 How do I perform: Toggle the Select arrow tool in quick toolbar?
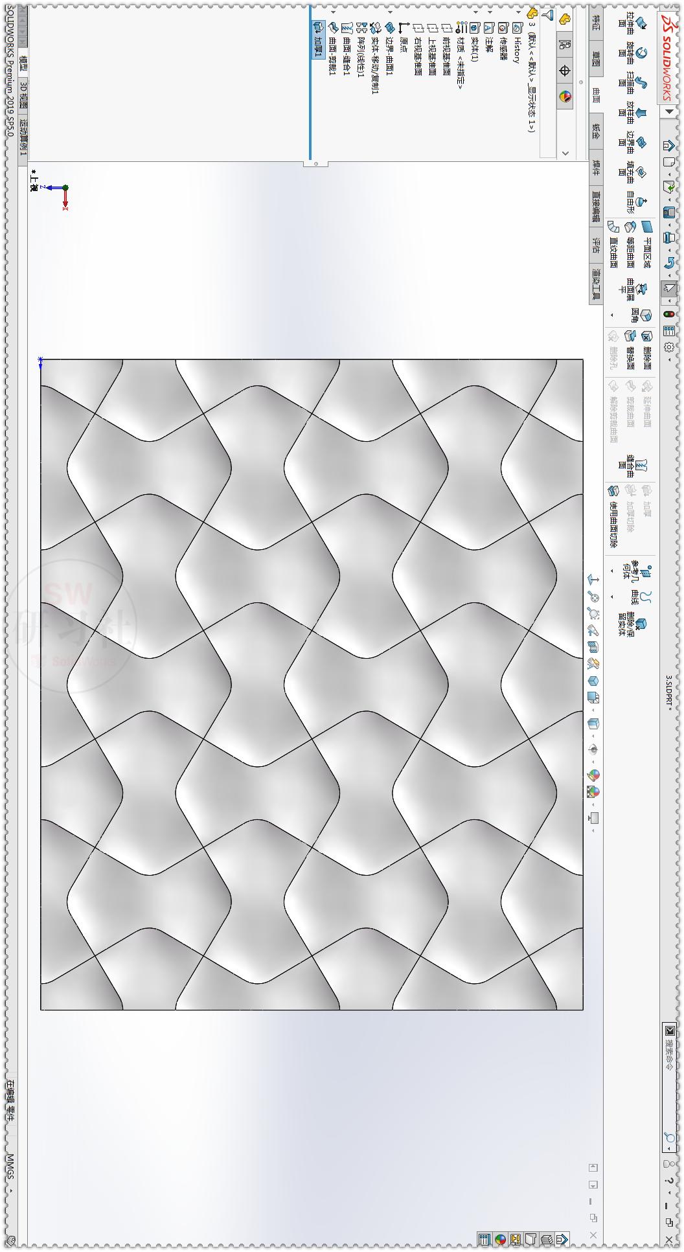coord(668,289)
